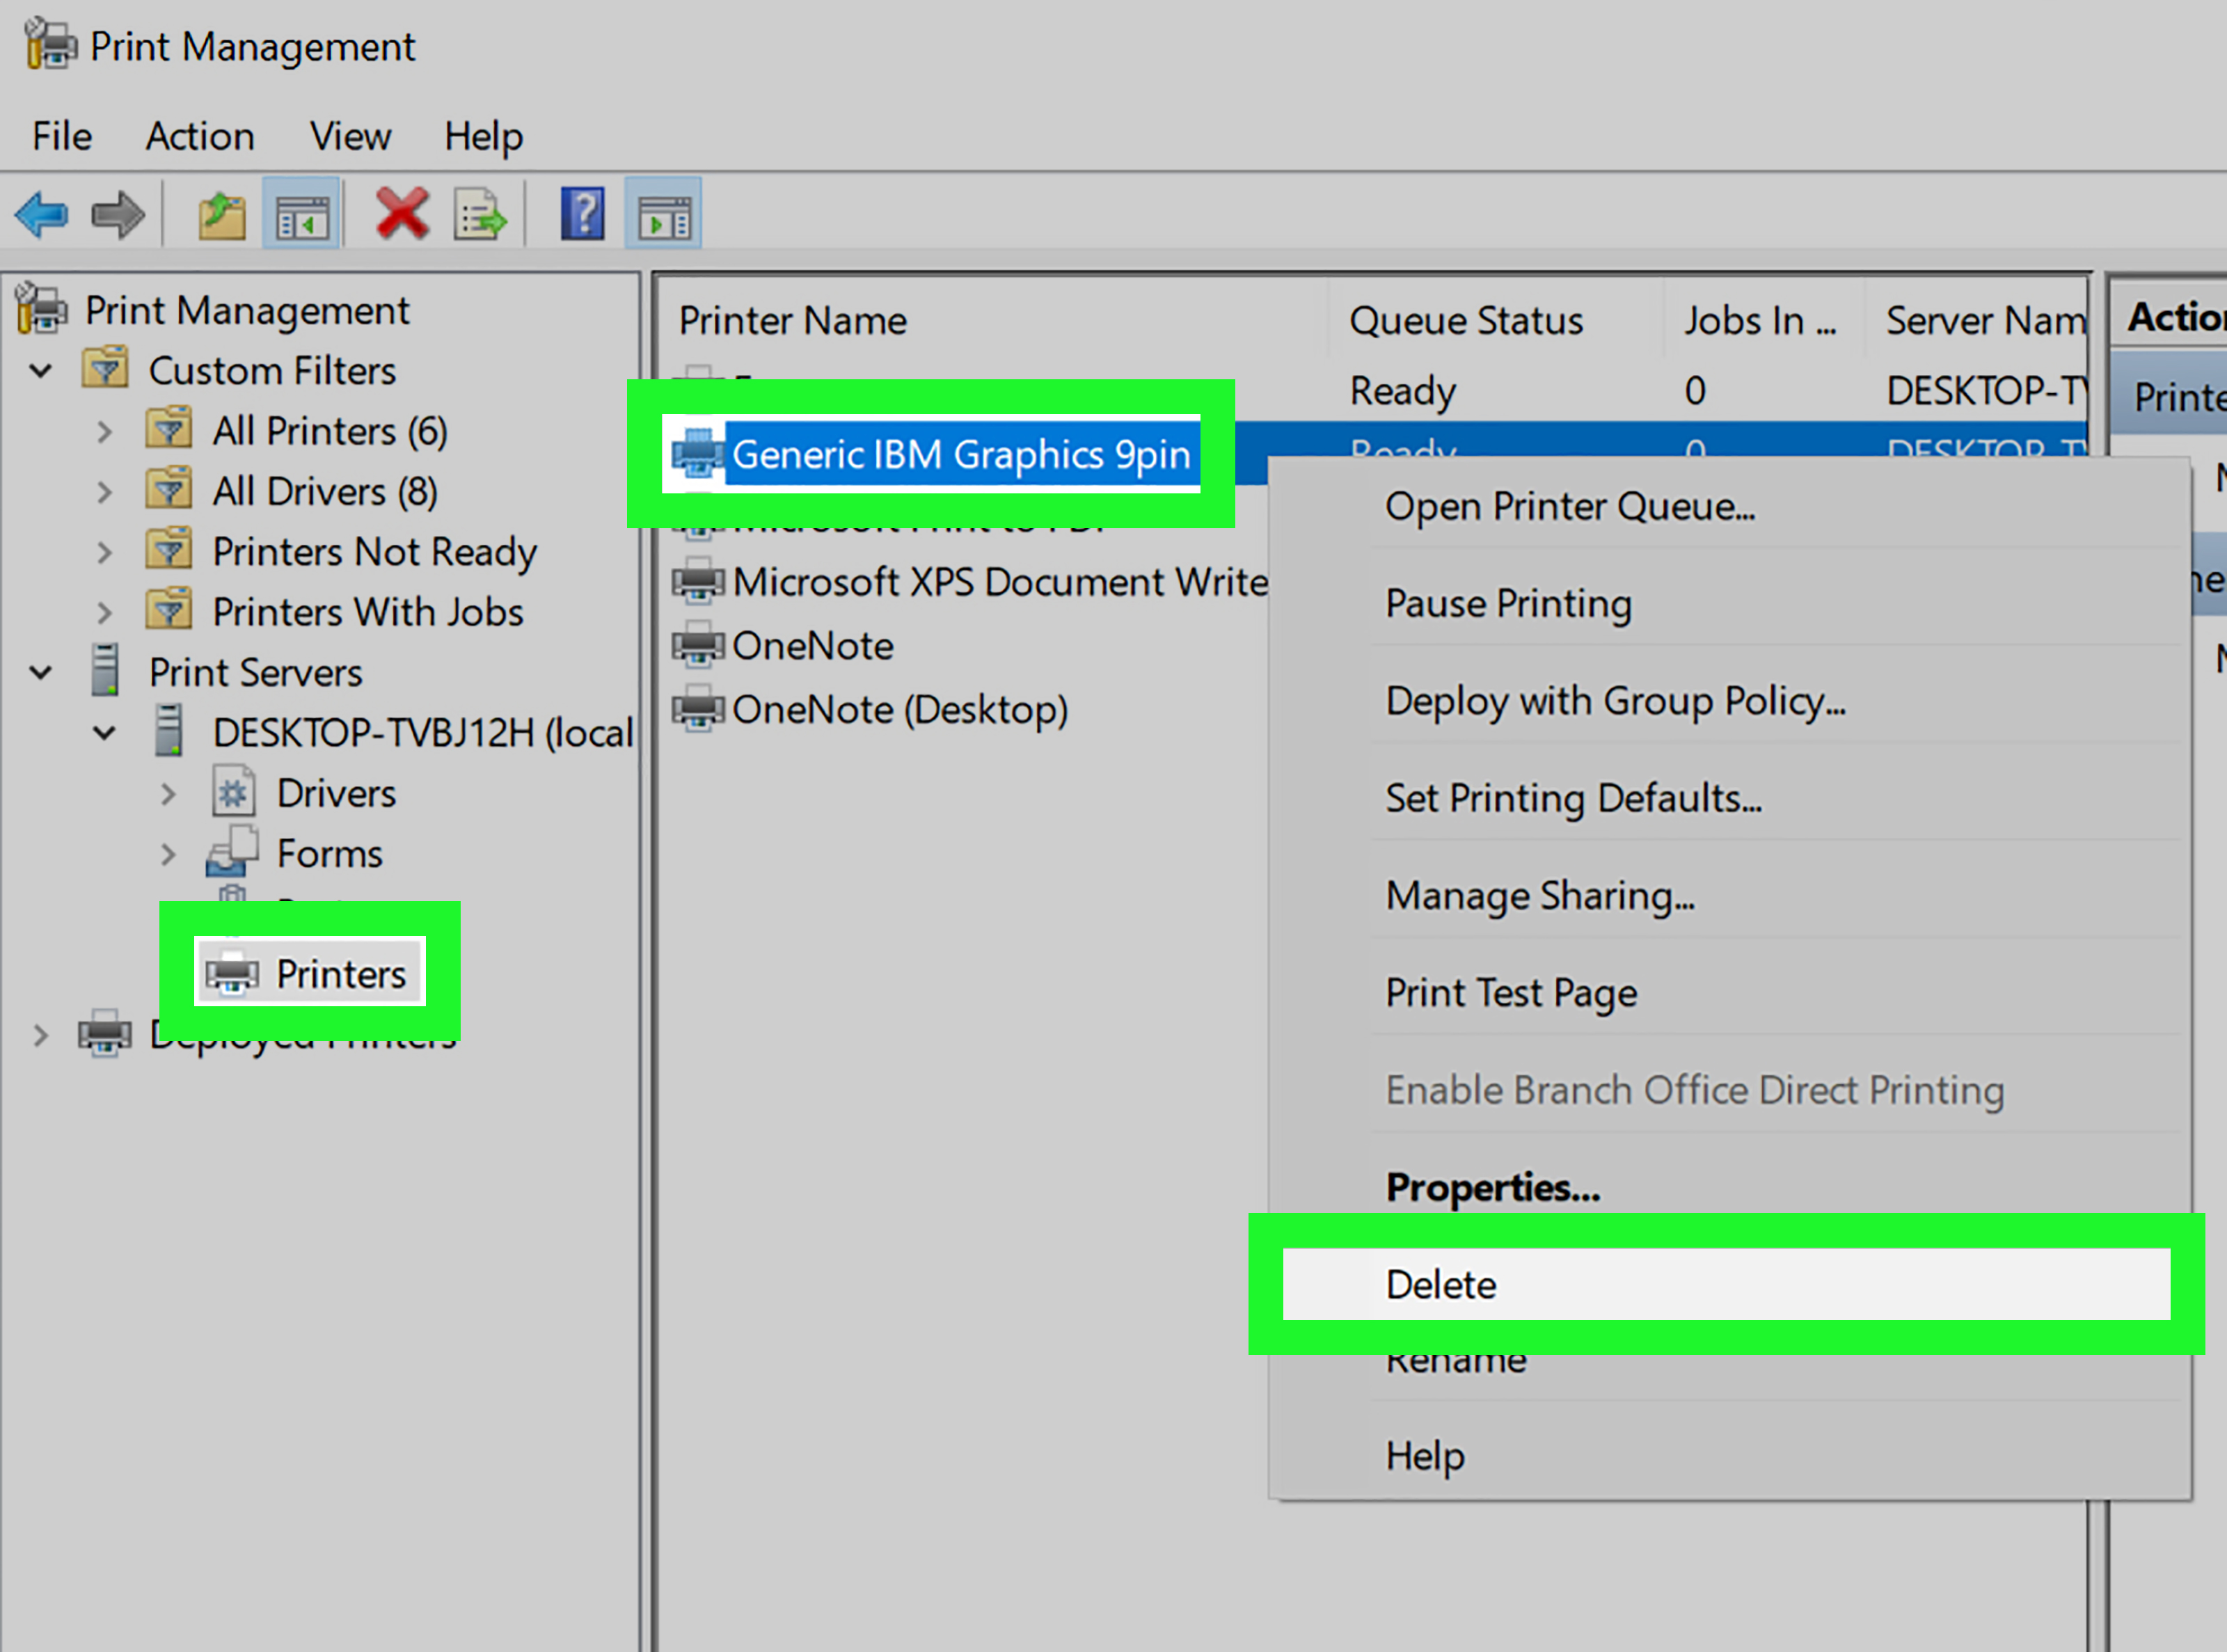Click the OneNote printer icon

click(697, 645)
